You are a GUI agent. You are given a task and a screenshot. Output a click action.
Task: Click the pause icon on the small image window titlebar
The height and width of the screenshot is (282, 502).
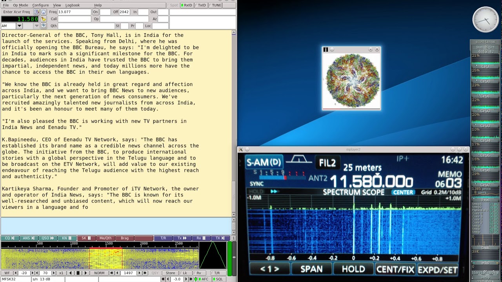(326, 49)
